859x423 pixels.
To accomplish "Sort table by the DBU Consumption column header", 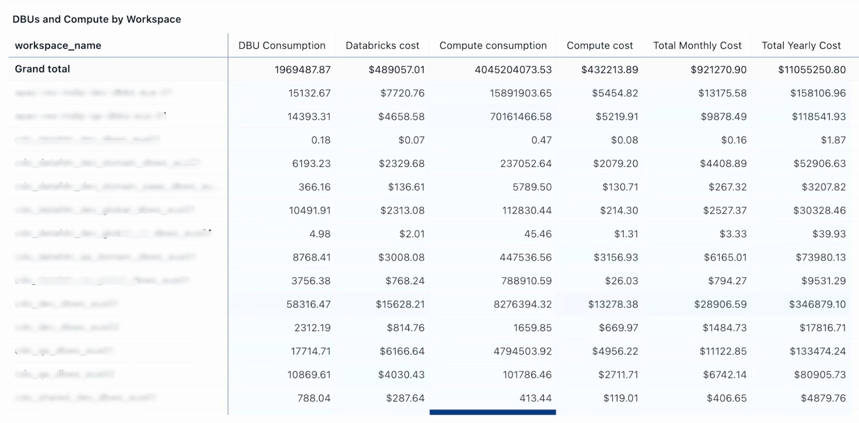I will tap(282, 45).
